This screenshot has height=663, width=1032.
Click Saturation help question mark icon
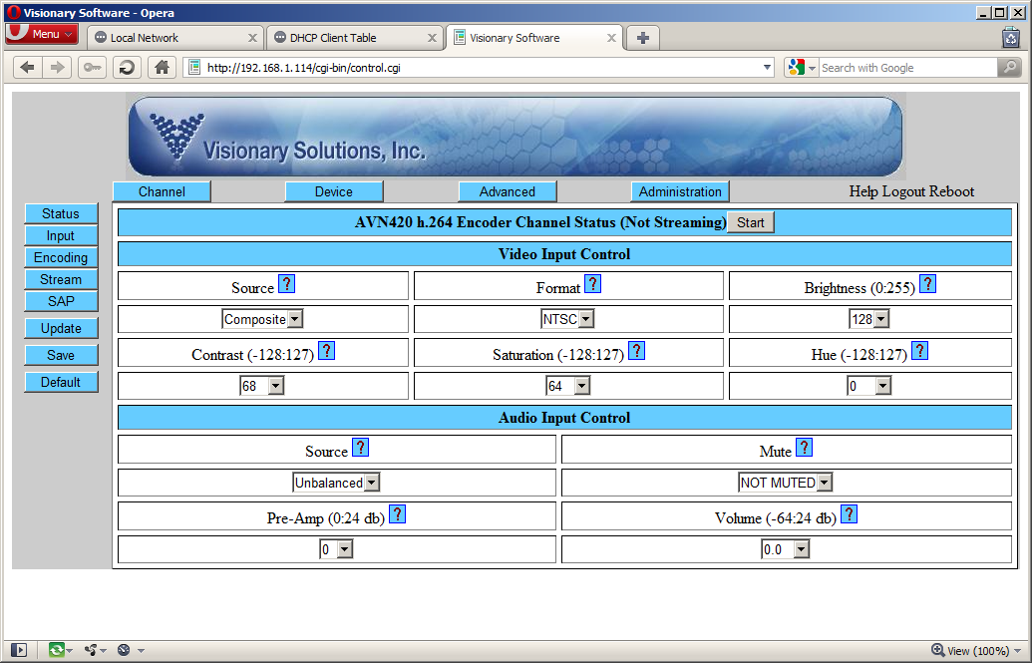[x=636, y=350]
